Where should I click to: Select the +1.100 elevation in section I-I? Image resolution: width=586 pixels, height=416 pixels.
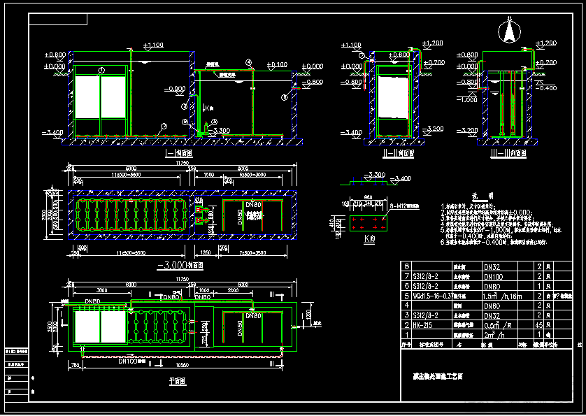click(x=154, y=45)
